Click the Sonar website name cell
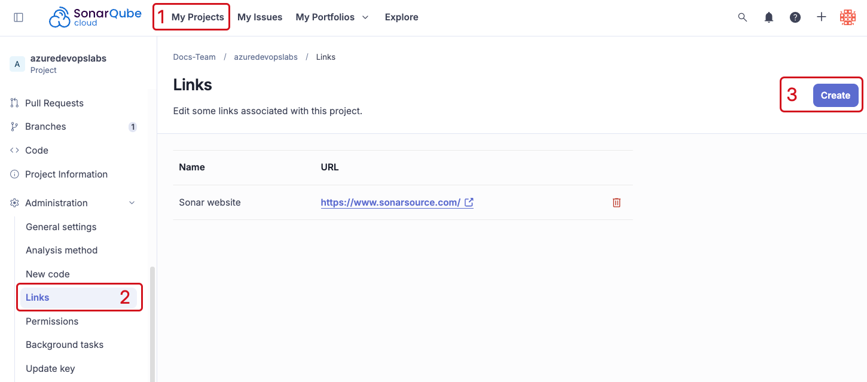867x382 pixels. coord(210,203)
